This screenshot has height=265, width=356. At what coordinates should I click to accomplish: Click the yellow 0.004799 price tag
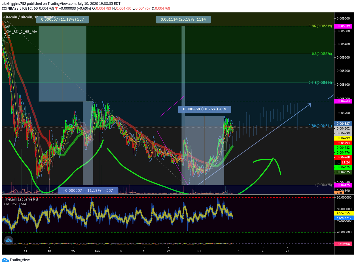point(344,138)
